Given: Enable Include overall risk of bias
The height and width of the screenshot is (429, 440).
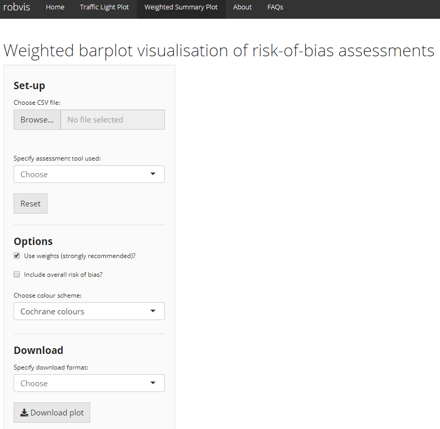Looking at the screenshot, I should [17, 274].
